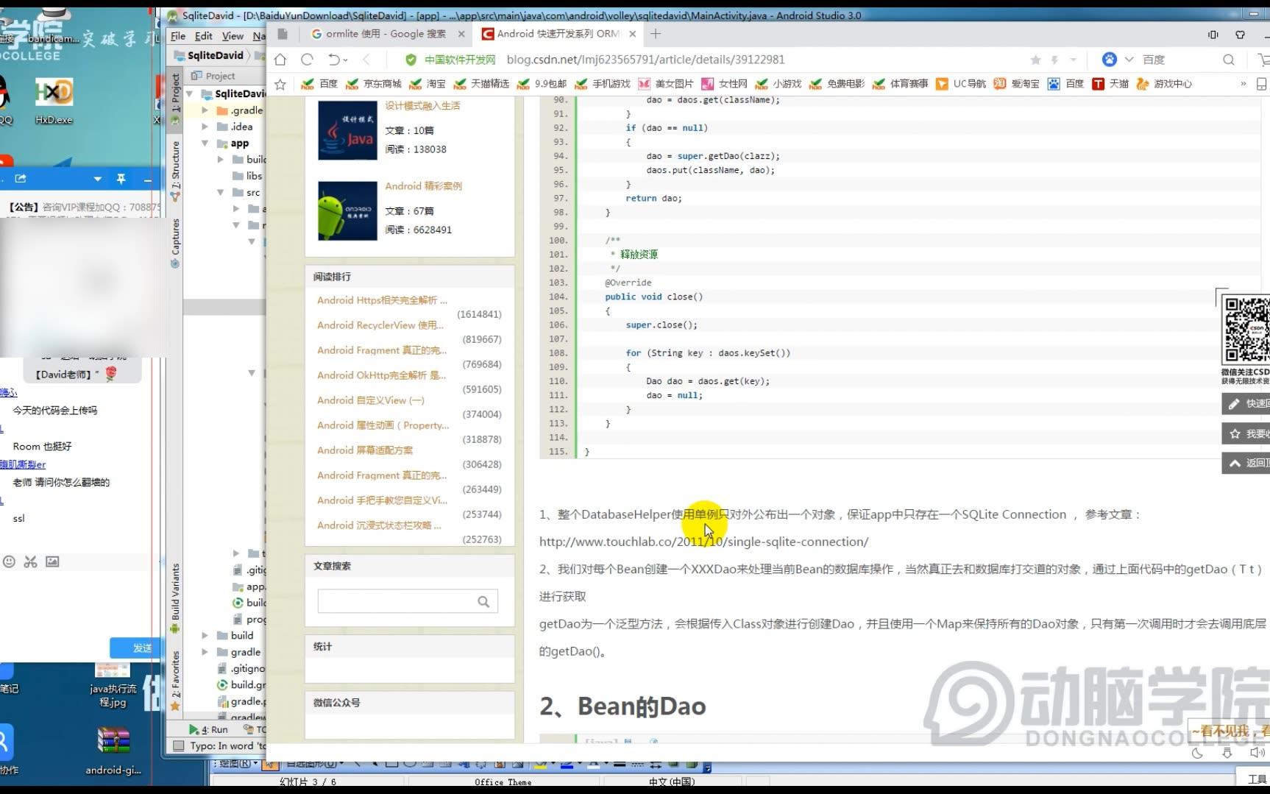1270x794 pixels.
Task: Focus the 文章搜索 input field
Action: point(408,601)
